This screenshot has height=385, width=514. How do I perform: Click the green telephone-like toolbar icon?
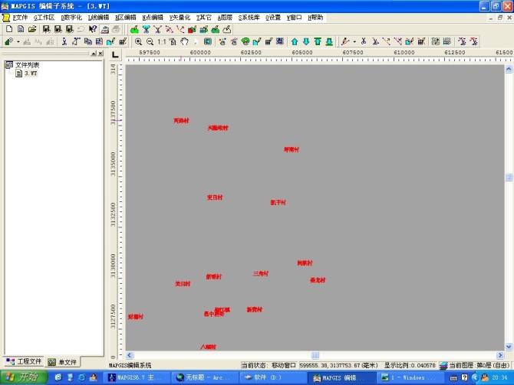click(245, 41)
